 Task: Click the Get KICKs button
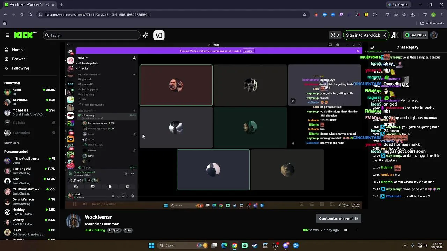pyautogui.click(x=416, y=35)
